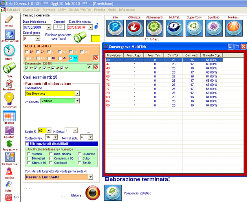Viewport: 247px width, 202px height.
Task: Open Nessuna Lunghetta dropdown
Action: [x=91, y=177]
